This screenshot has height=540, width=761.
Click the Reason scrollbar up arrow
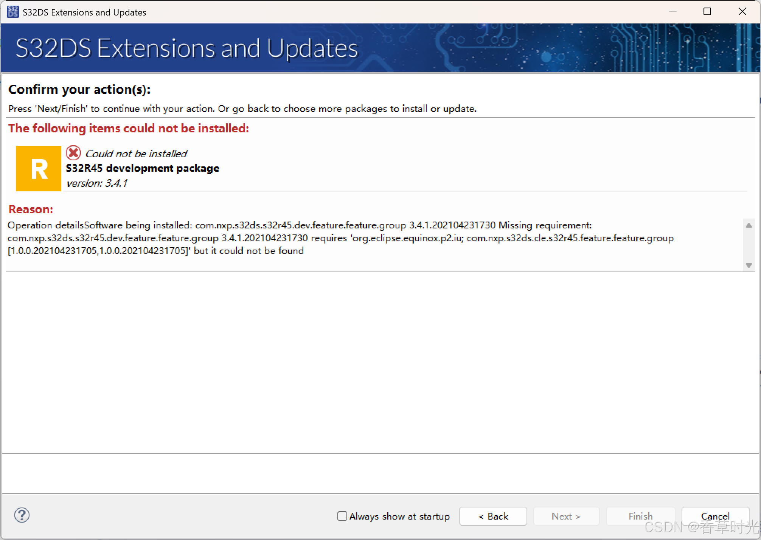(x=749, y=225)
